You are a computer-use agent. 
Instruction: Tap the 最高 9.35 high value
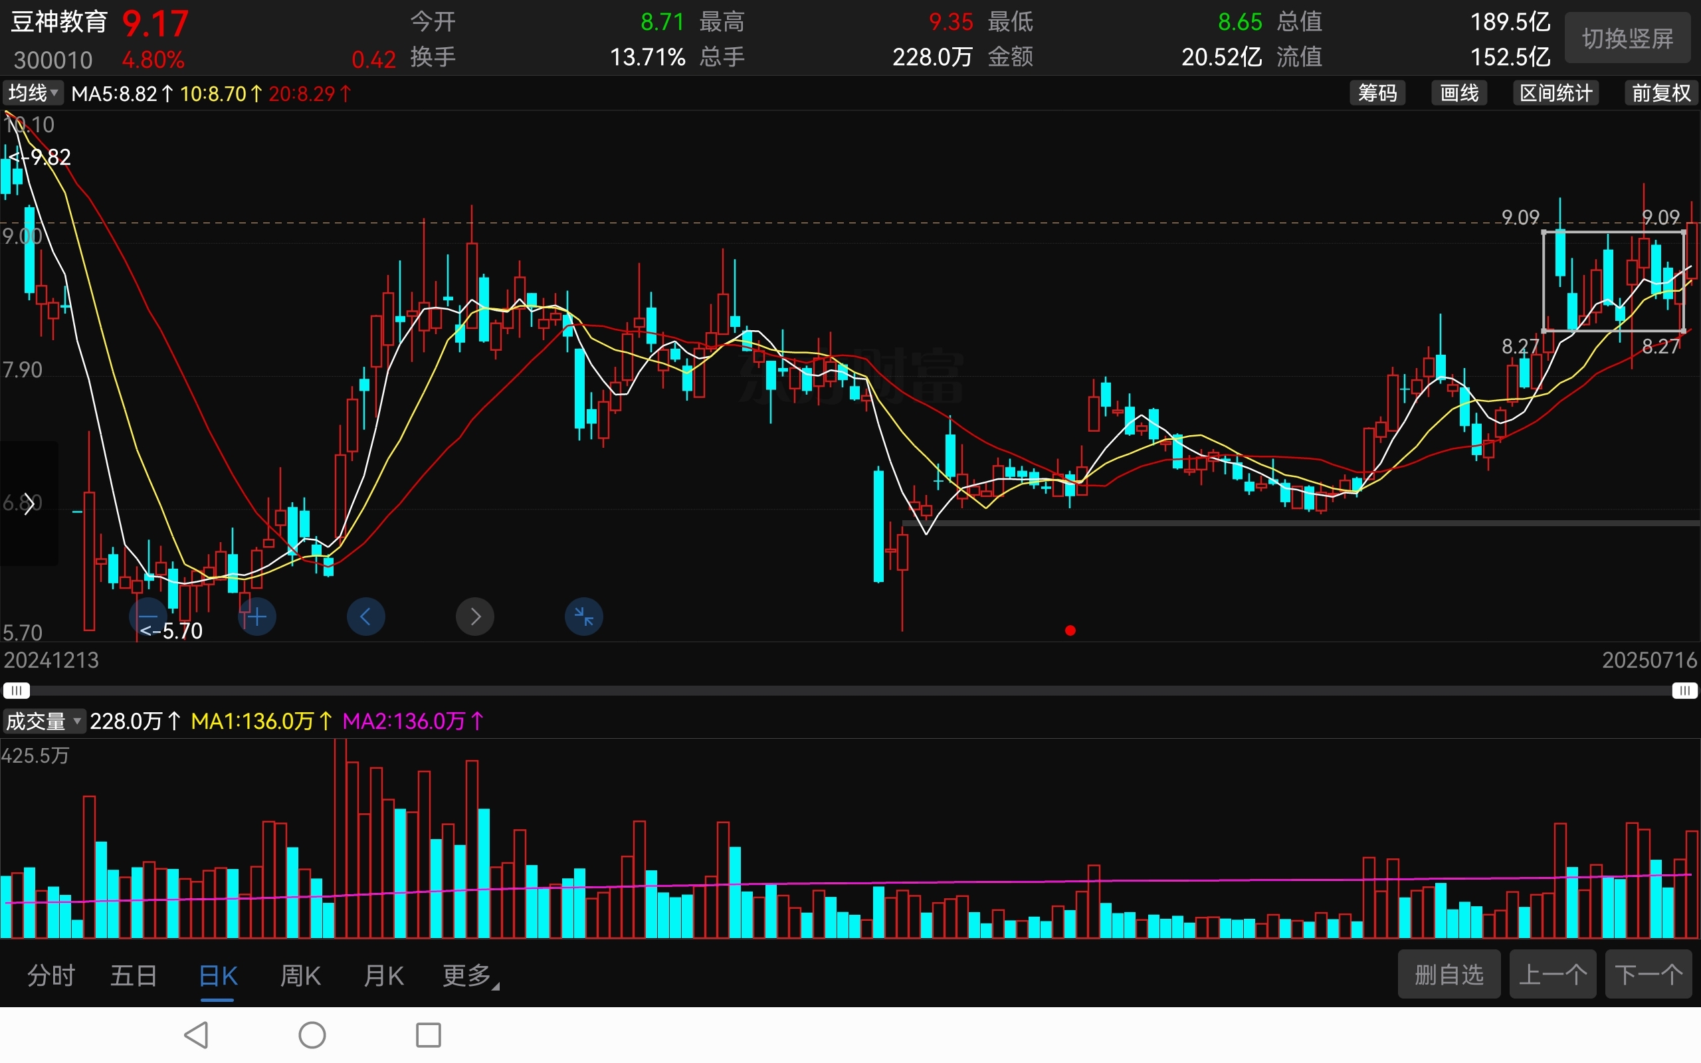950,22
